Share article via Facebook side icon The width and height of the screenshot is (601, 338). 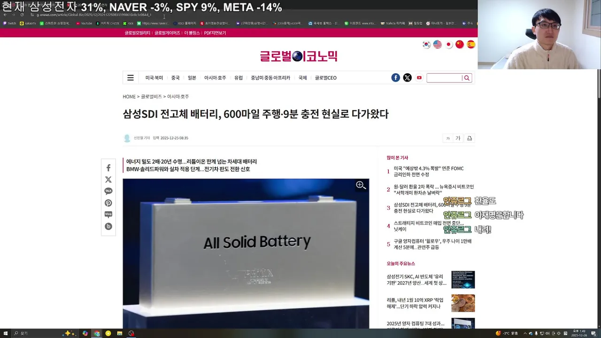point(108,168)
